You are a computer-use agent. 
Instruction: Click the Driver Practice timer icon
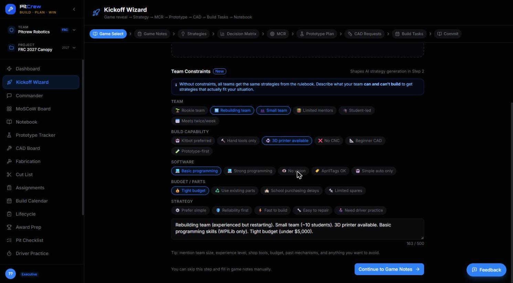pyautogui.click(x=9, y=253)
